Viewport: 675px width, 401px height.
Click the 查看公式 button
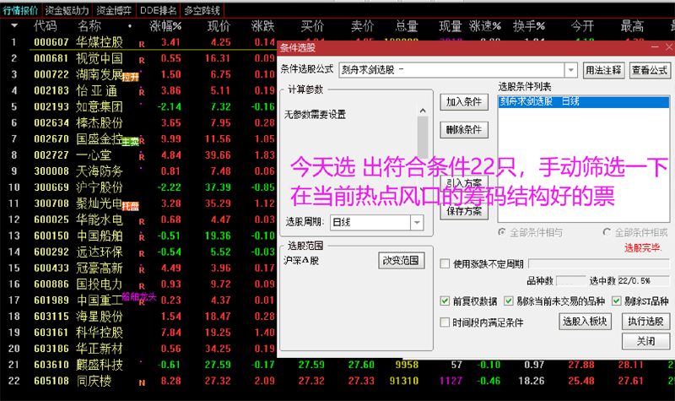tap(650, 70)
